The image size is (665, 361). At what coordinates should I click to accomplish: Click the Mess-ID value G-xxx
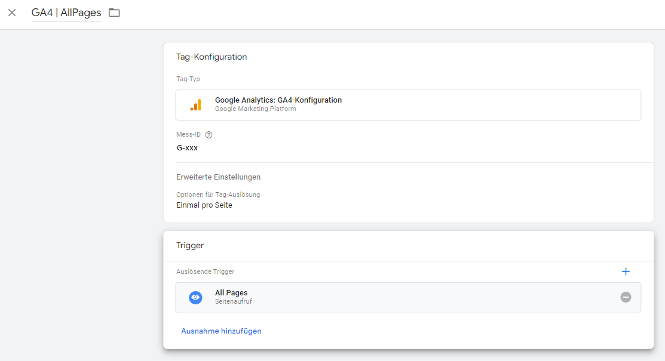[x=187, y=148]
